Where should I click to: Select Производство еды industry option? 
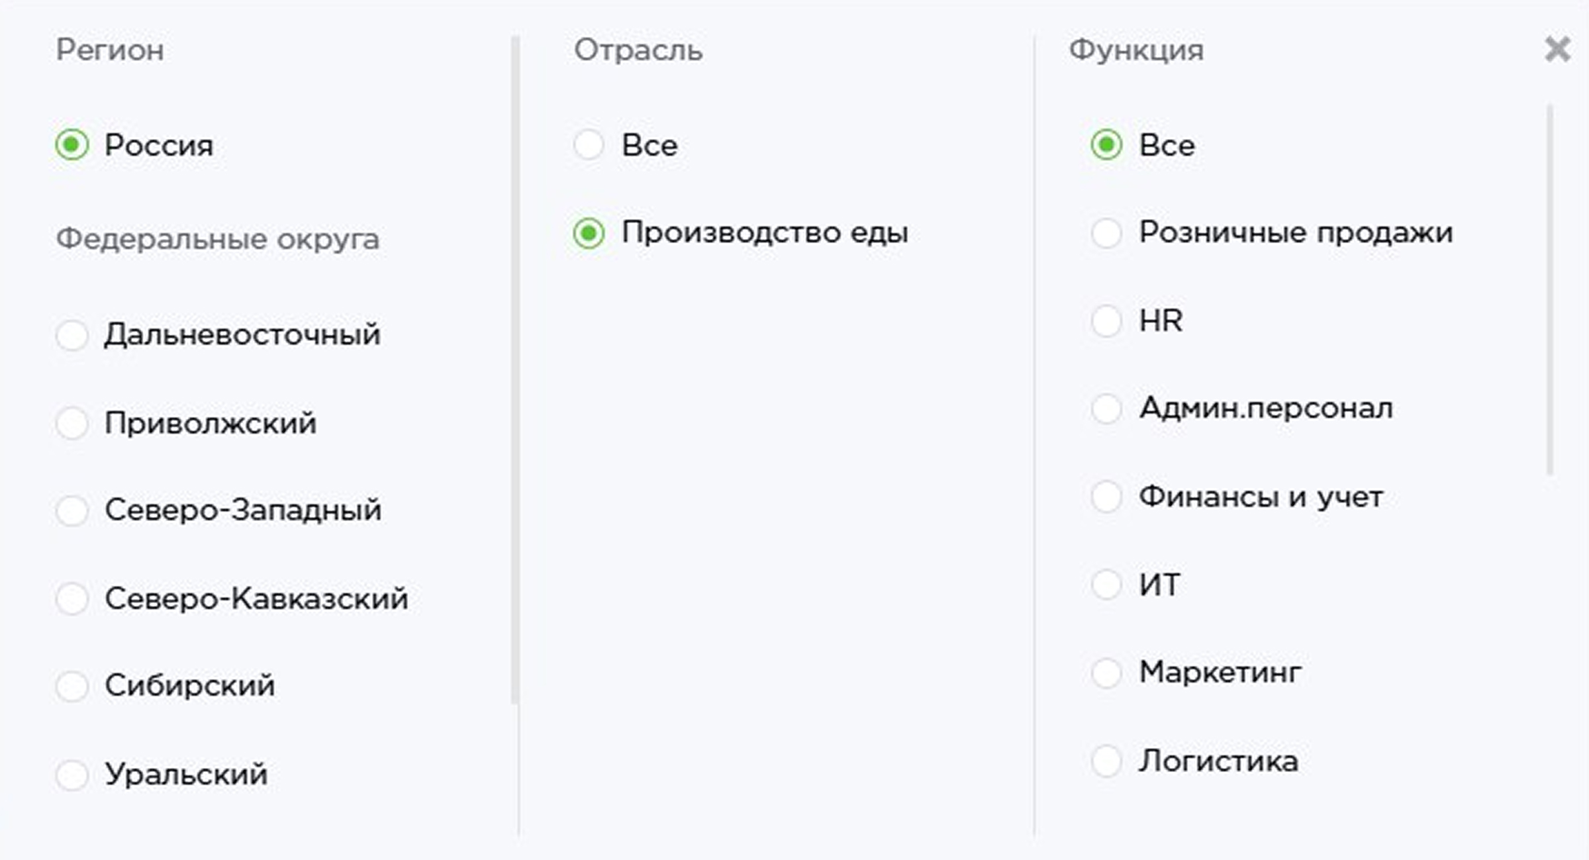click(x=589, y=232)
